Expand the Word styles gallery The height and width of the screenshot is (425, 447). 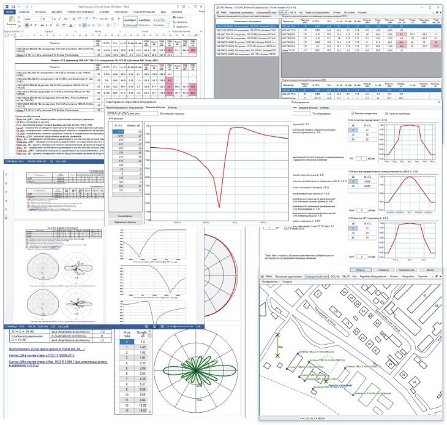tap(168, 26)
